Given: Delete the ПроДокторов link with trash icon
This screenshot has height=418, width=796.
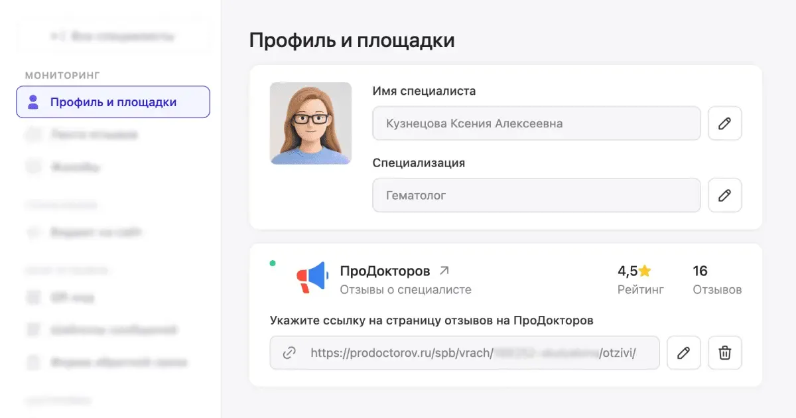Looking at the screenshot, I should tap(724, 353).
